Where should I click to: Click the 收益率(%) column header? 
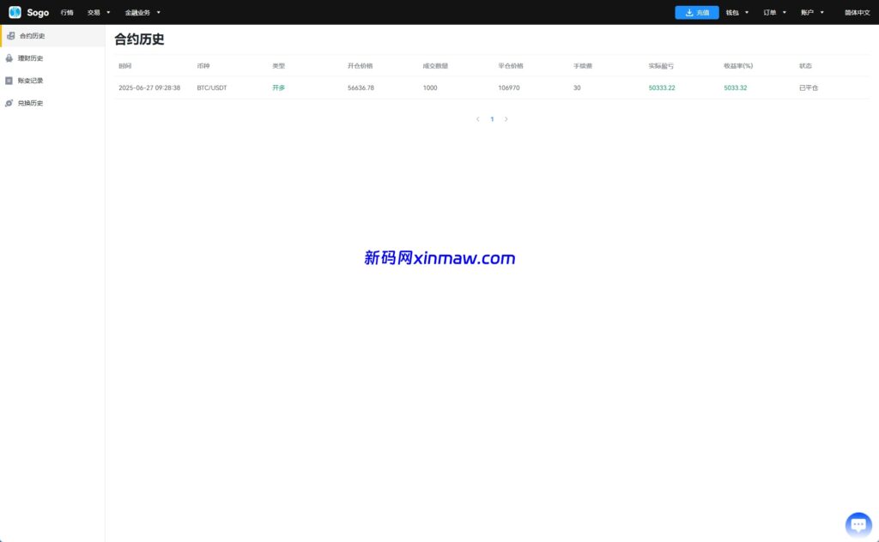point(737,66)
